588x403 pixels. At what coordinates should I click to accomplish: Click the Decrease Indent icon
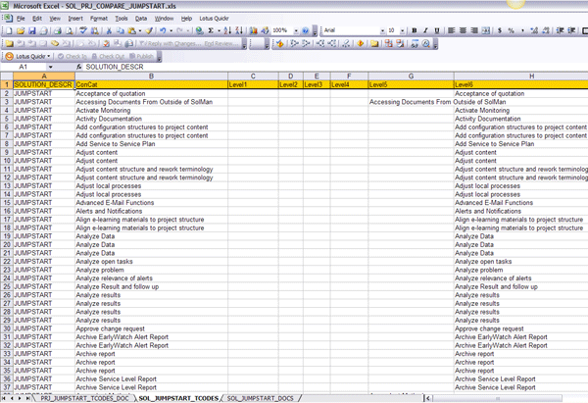[x=561, y=30]
